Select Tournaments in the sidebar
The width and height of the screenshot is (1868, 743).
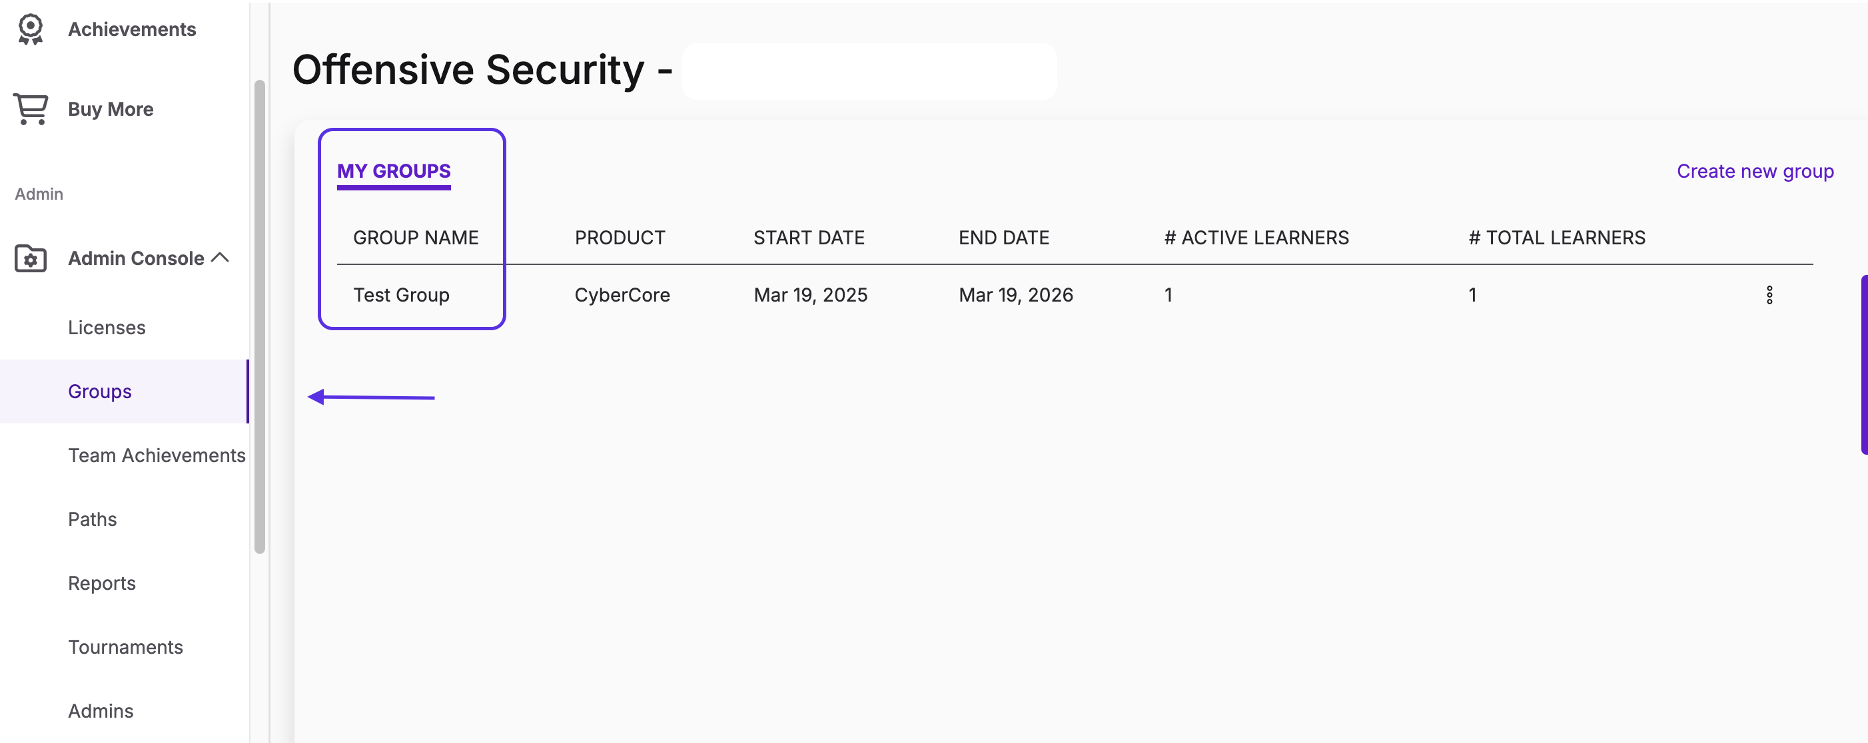pyautogui.click(x=125, y=646)
